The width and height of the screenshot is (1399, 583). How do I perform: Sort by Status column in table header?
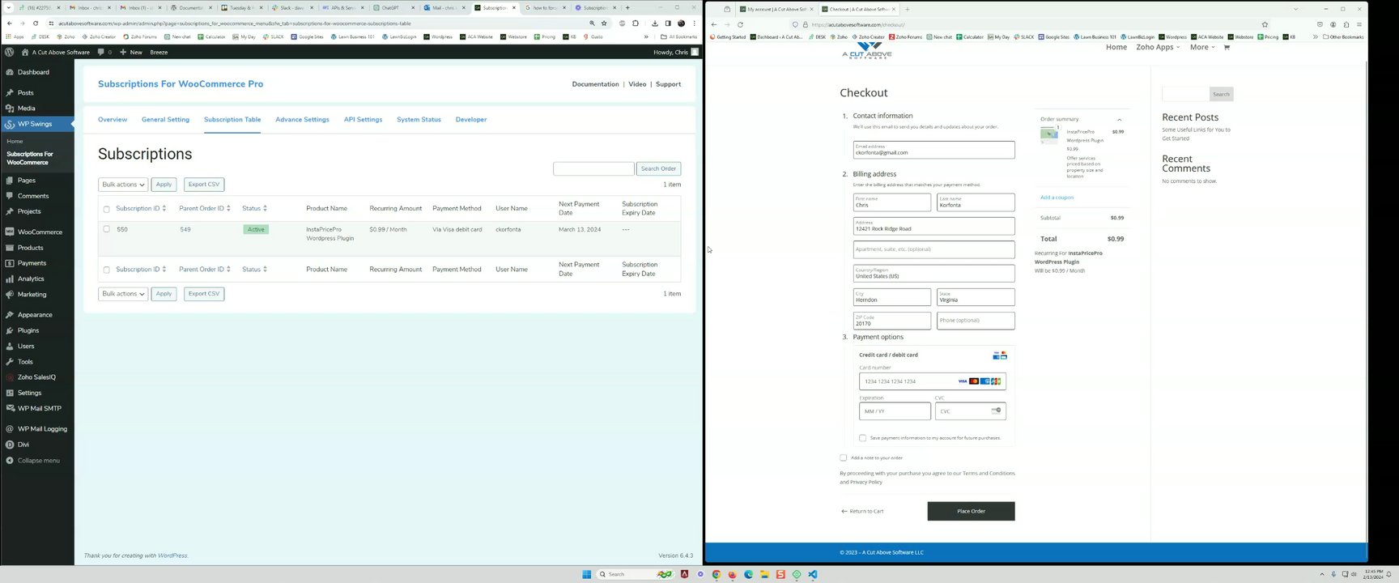pos(254,208)
